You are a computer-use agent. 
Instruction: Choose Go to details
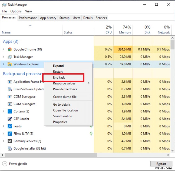tap(68, 105)
